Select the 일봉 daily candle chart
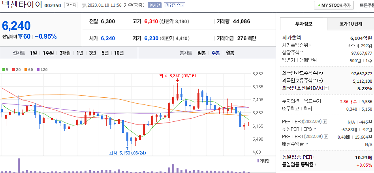374x173 pixels. click(201, 53)
